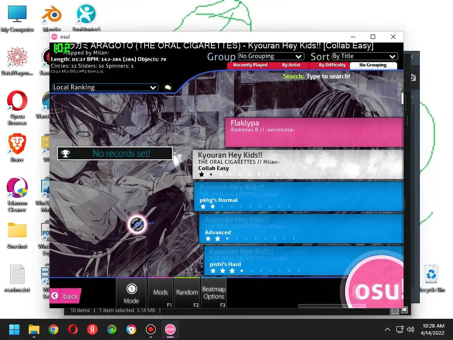Viewport: 453px width, 340px height.
Task: Click the back arrow button
Action: click(65, 296)
